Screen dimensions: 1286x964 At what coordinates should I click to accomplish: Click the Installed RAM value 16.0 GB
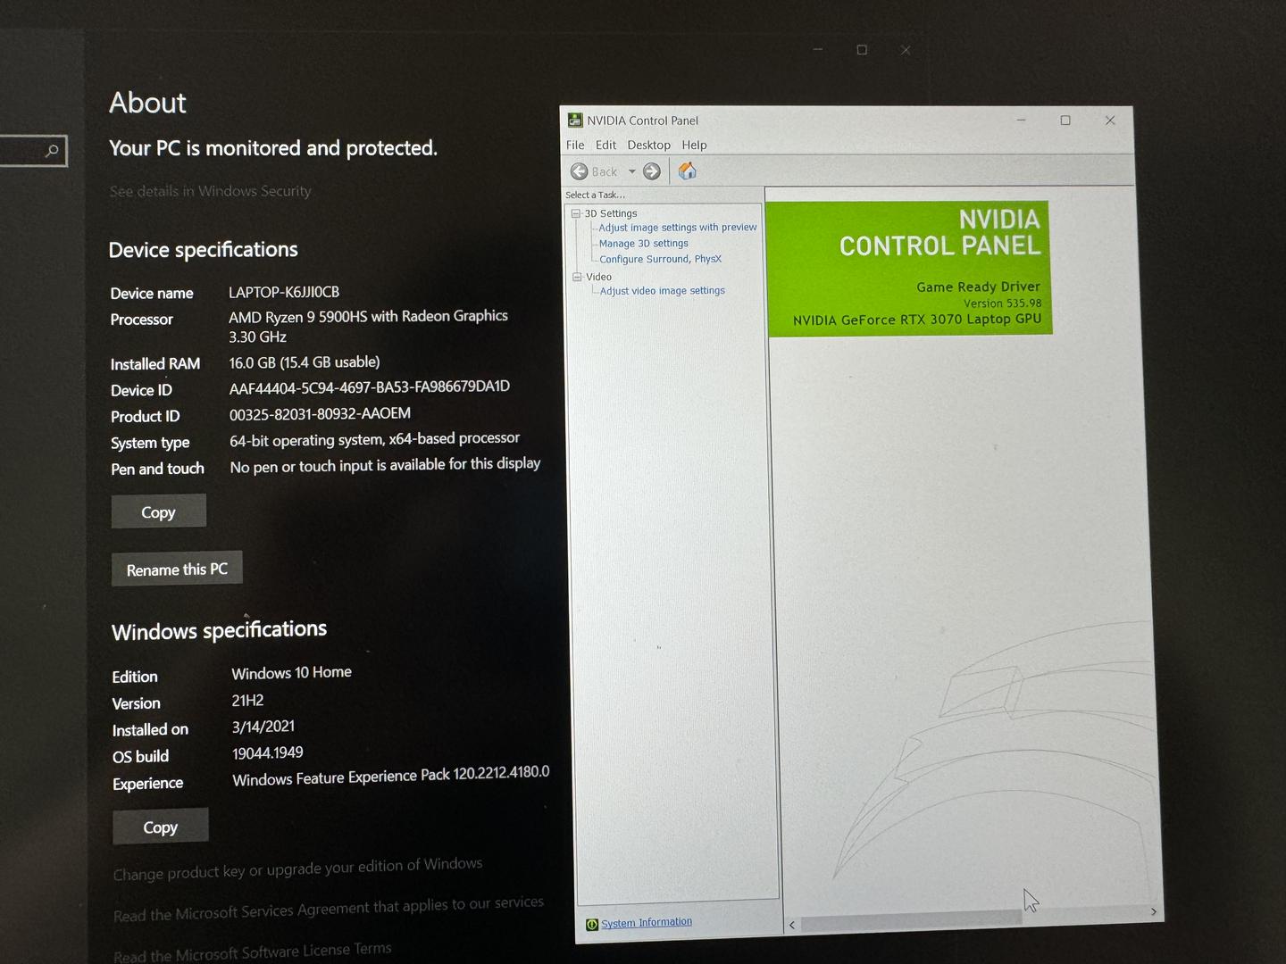(305, 362)
